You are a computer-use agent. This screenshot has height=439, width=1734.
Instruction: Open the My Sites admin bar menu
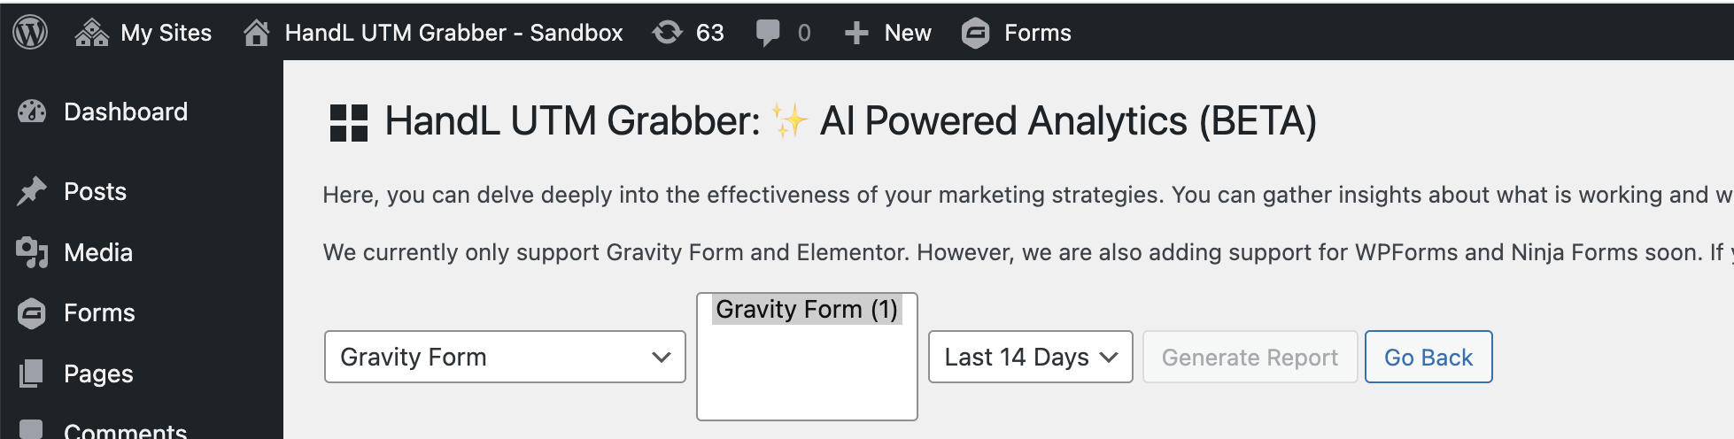(166, 33)
